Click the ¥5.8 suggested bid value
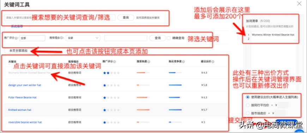The height and width of the screenshot is (133, 307). (204, 85)
